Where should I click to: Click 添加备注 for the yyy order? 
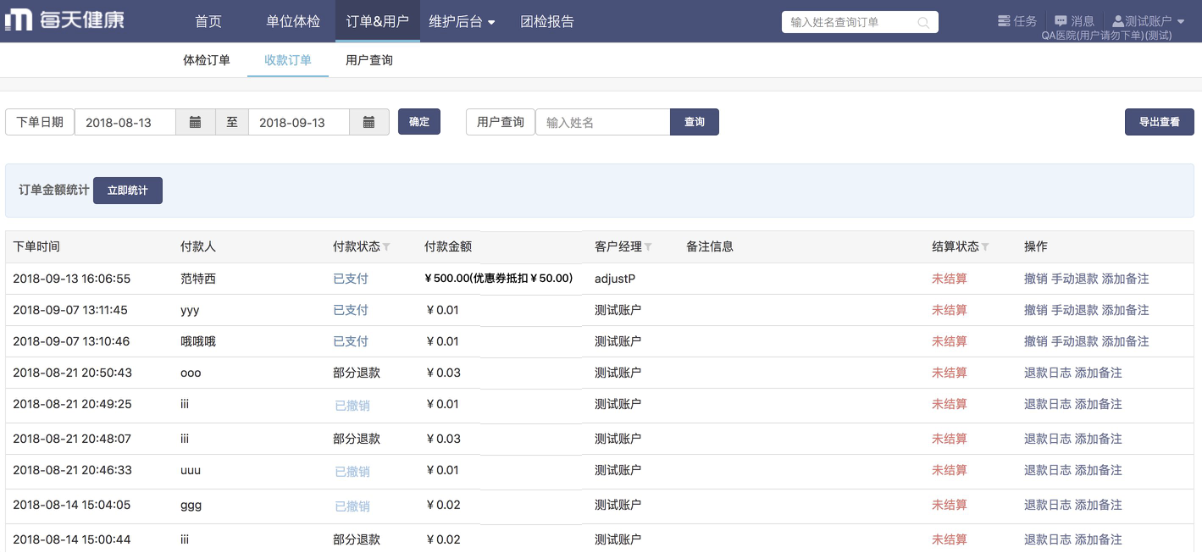(1126, 310)
